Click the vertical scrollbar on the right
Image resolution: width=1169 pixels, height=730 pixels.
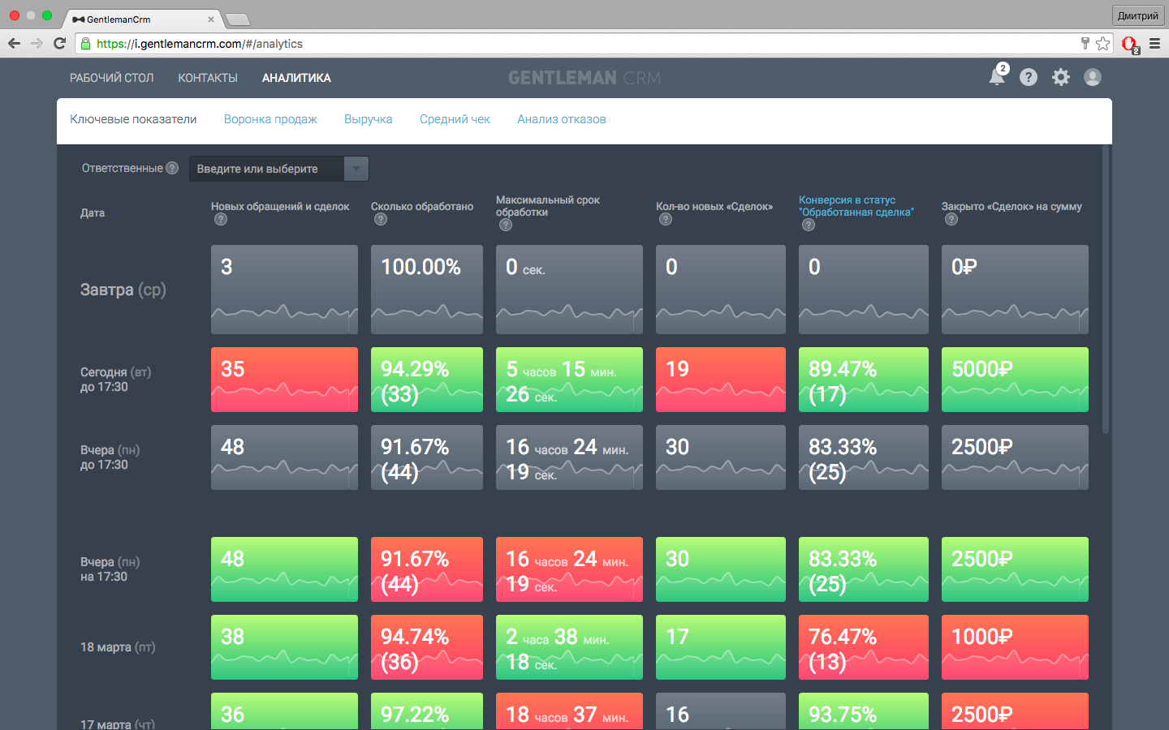coord(1106,292)
